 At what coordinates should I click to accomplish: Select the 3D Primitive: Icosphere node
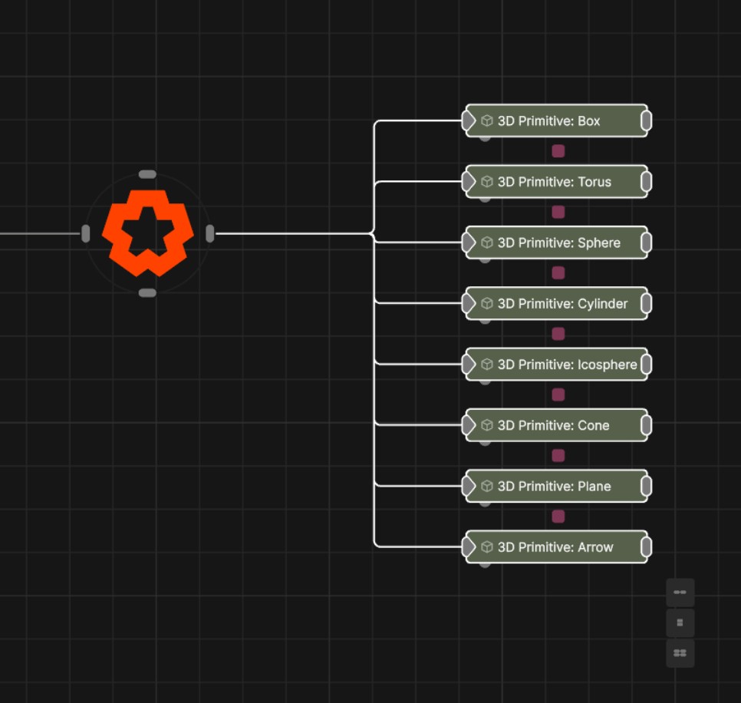(566, 365)
